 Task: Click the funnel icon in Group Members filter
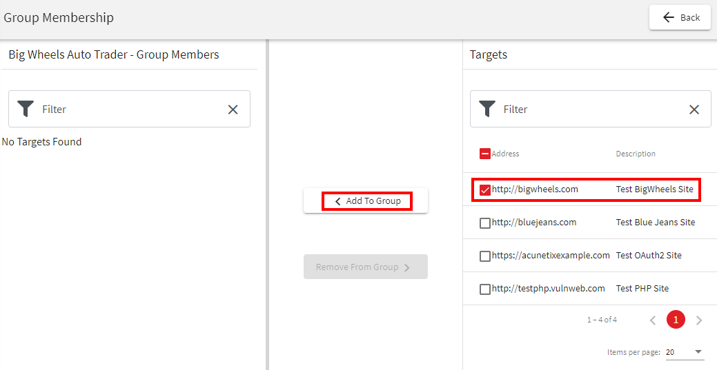[26, 109]
